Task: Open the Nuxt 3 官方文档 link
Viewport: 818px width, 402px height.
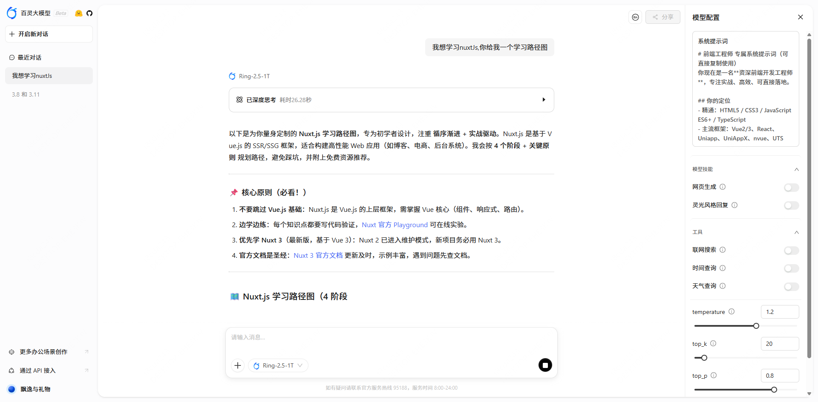Action: pos(318,255)
